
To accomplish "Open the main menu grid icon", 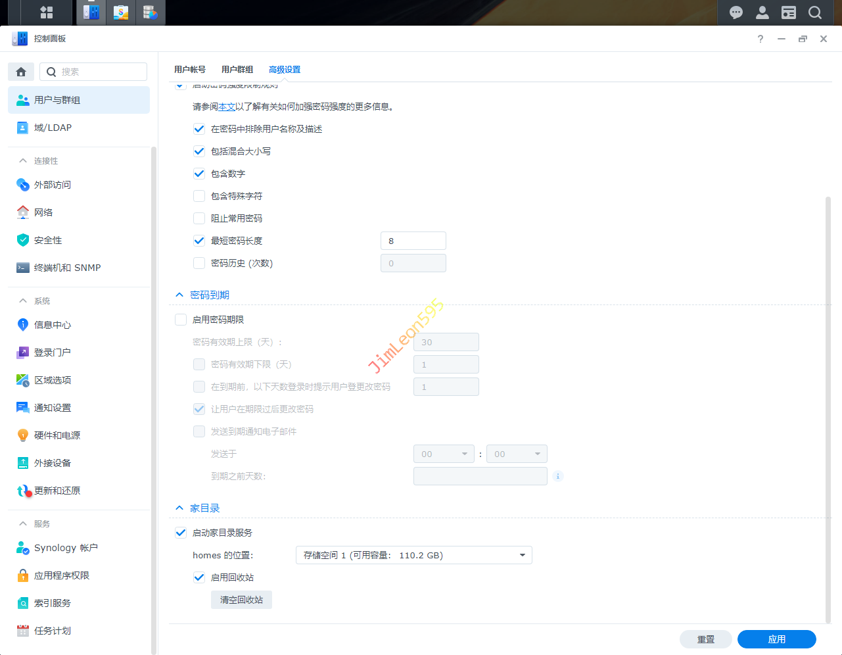I will point(47,12).
